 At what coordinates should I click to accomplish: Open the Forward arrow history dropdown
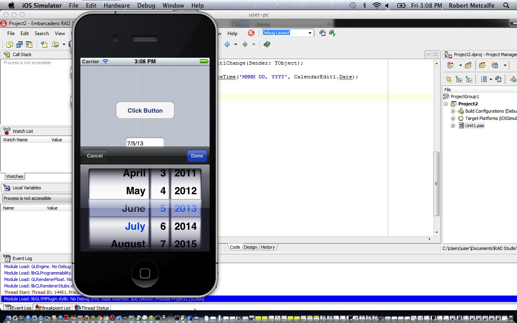coord(254,44)
